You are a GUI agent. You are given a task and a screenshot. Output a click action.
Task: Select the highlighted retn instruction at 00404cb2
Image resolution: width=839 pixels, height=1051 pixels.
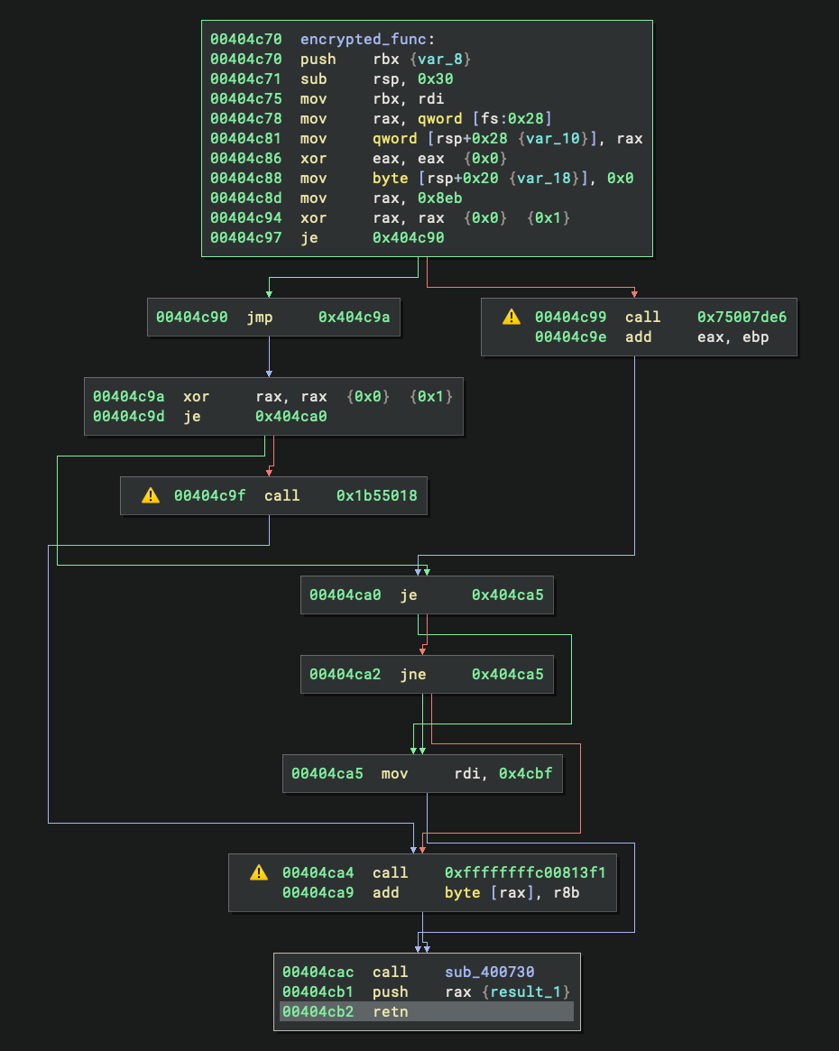[391, 1011]
